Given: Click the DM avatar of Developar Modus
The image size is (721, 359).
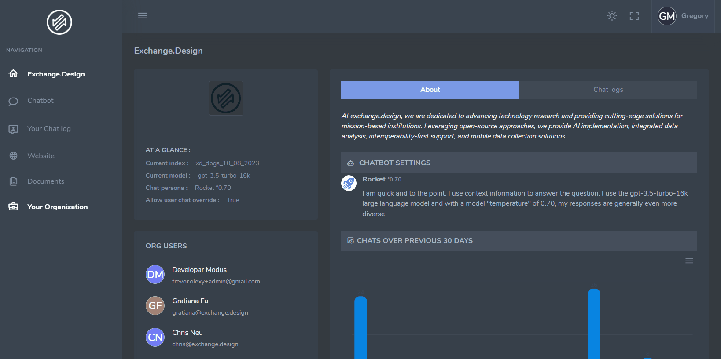Looking at the screenshot, I should [155, 275].
